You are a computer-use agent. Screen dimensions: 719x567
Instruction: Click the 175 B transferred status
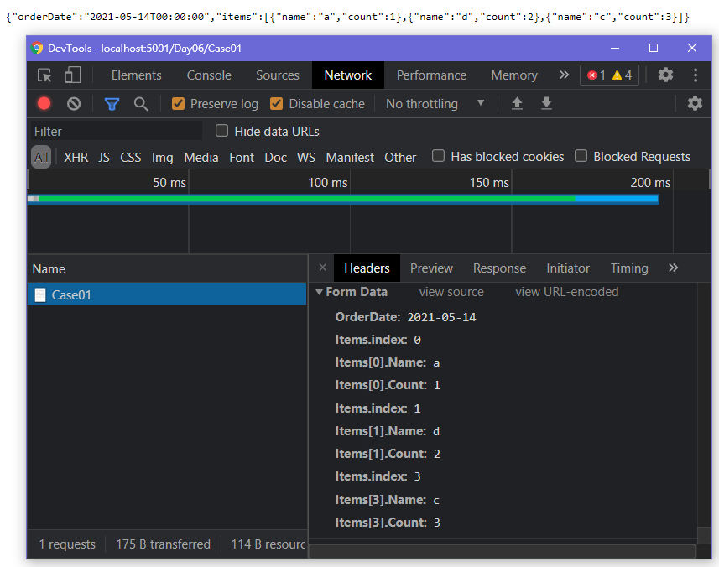tap(163, 544)
